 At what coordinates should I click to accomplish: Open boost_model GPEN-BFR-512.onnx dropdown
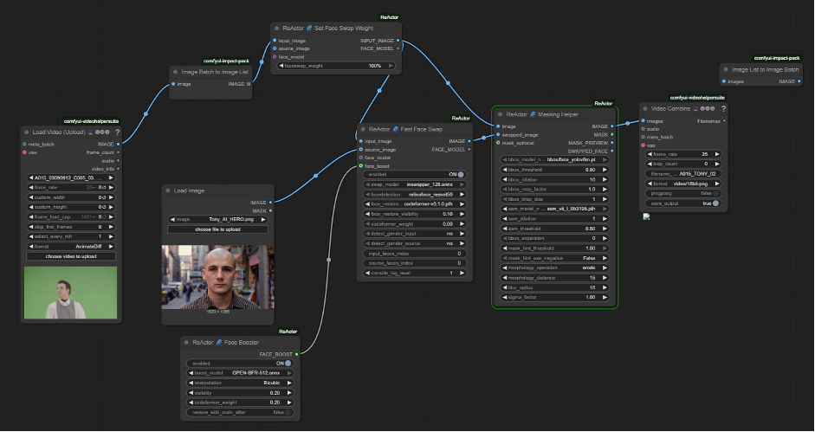coord(240,373)
